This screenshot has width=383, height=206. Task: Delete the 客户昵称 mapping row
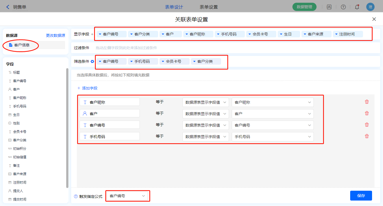367,102
